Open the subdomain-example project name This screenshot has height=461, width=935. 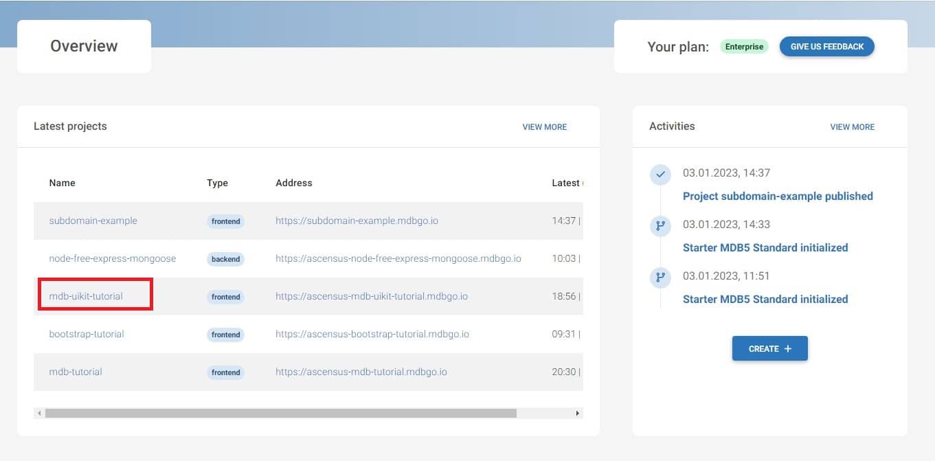tap(93, 221)
